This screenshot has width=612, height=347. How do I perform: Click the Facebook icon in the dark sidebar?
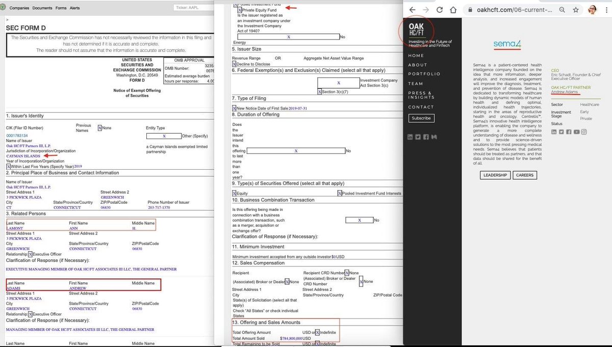pos(425,137)
